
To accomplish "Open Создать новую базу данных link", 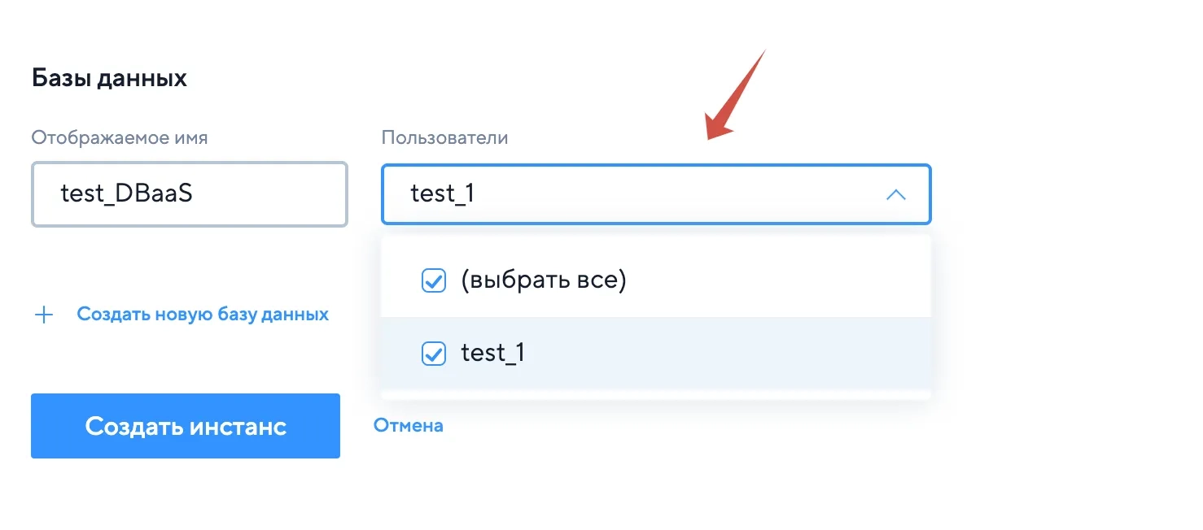I will click(203, 315).
